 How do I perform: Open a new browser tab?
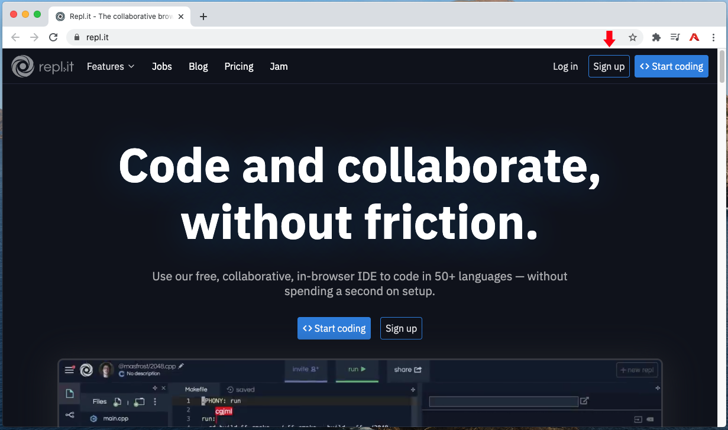click(x=203, y=17)
